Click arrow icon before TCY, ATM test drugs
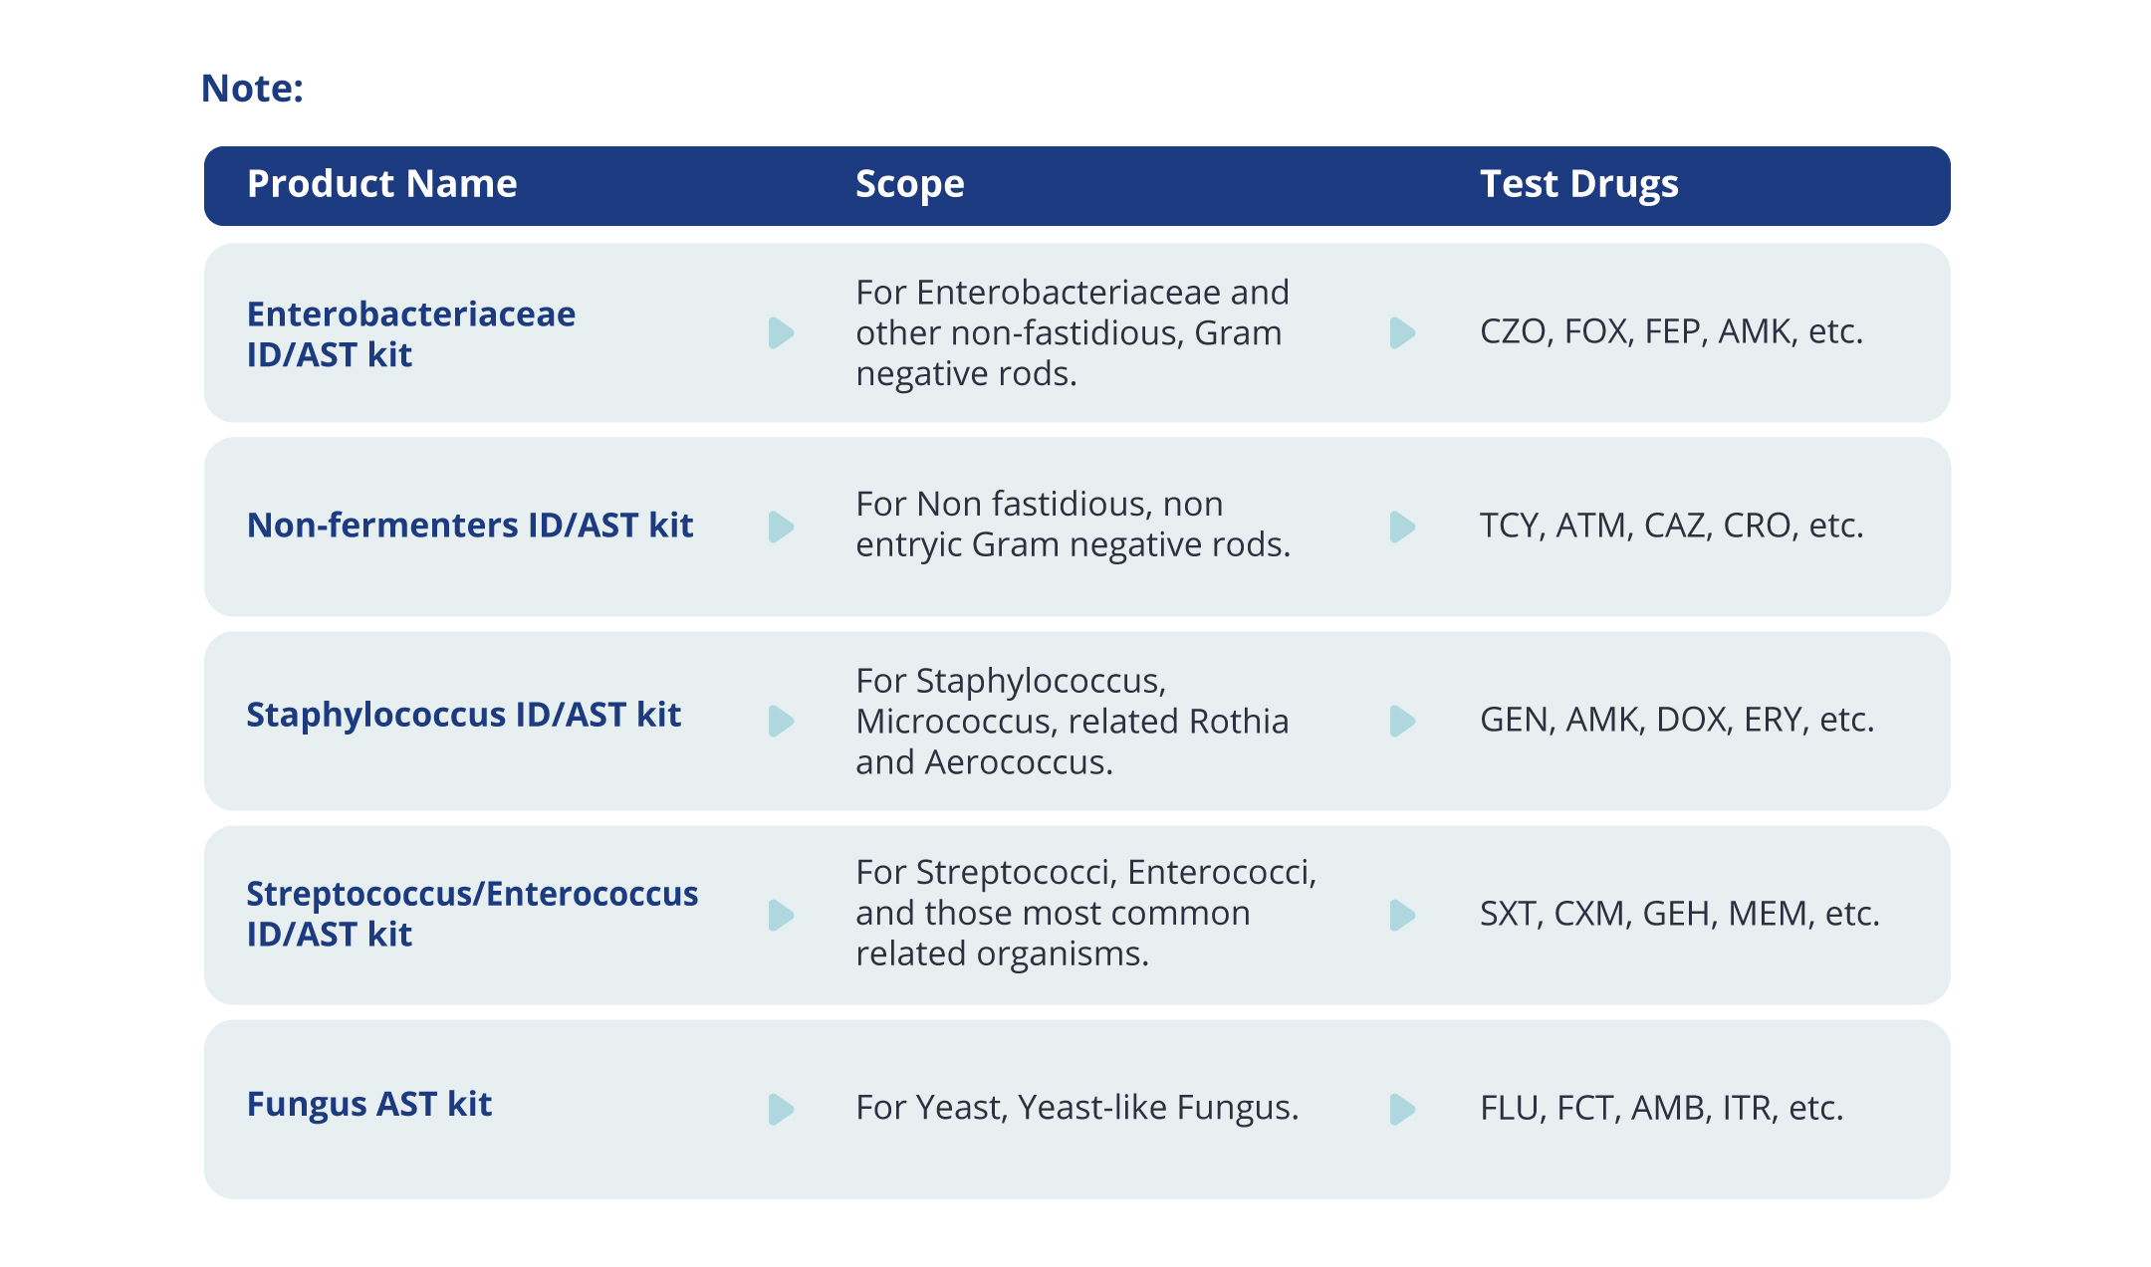 point(1402,527)
